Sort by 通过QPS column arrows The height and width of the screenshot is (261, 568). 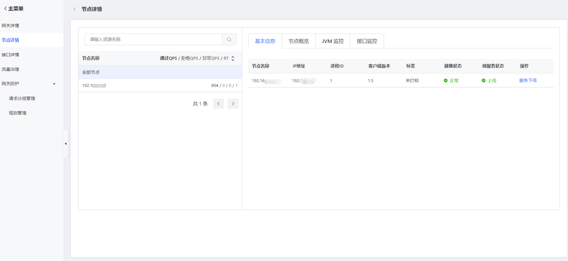coord(233,58)
